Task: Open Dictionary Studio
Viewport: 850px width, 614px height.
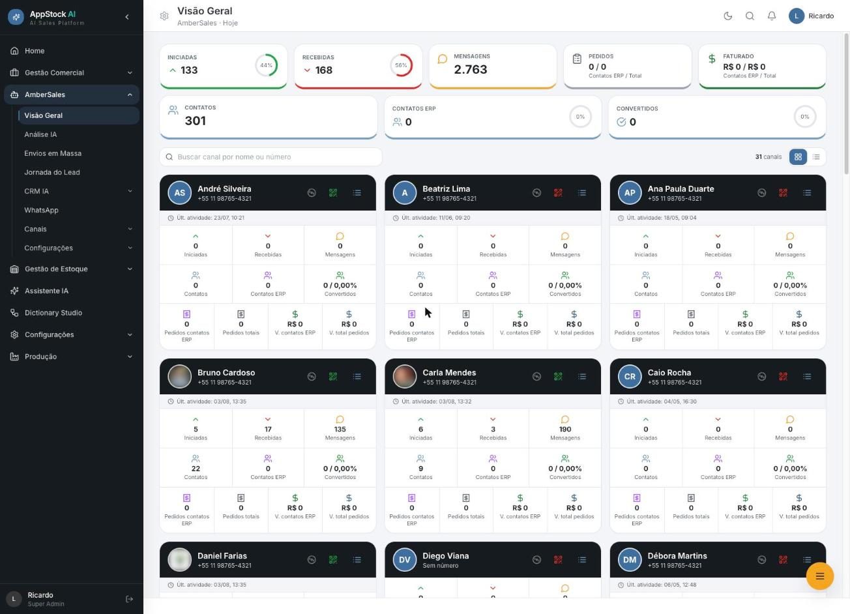Action: (72, 313)
